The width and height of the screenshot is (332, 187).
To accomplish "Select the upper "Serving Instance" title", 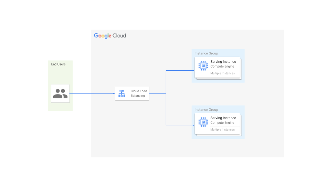I will 223,62.
